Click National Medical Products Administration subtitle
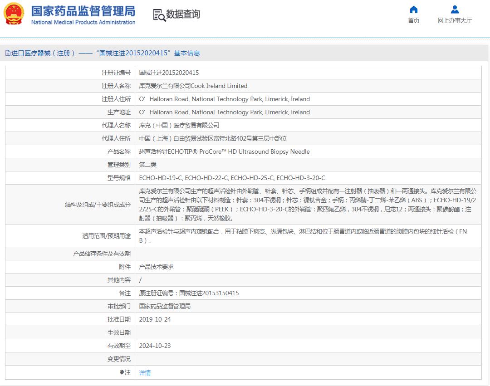 tap(83, 22)
